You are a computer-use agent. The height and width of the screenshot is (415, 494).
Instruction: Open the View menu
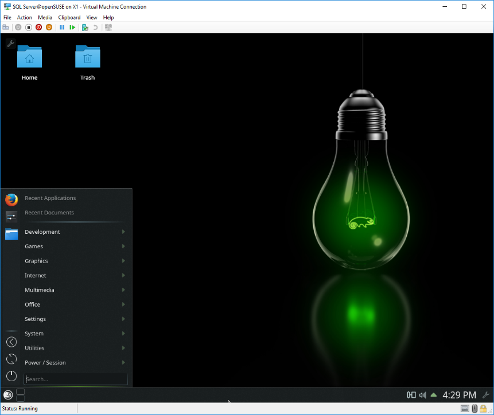(92, 17)
